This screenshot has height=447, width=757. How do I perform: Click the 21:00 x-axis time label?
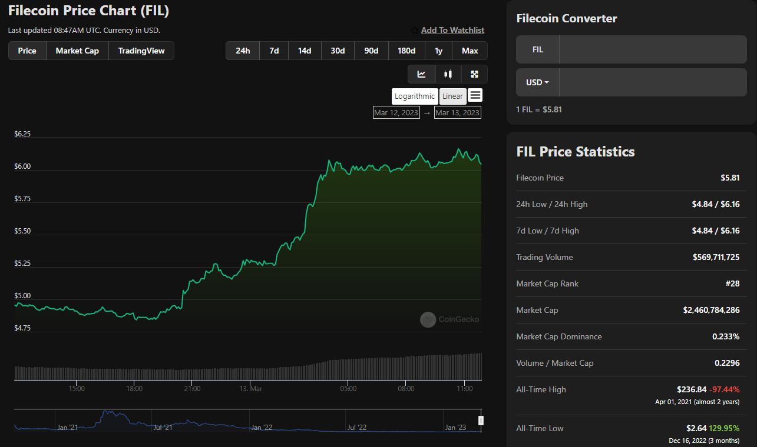192,389
